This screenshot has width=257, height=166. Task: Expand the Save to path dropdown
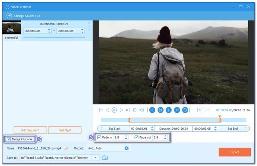95,158
